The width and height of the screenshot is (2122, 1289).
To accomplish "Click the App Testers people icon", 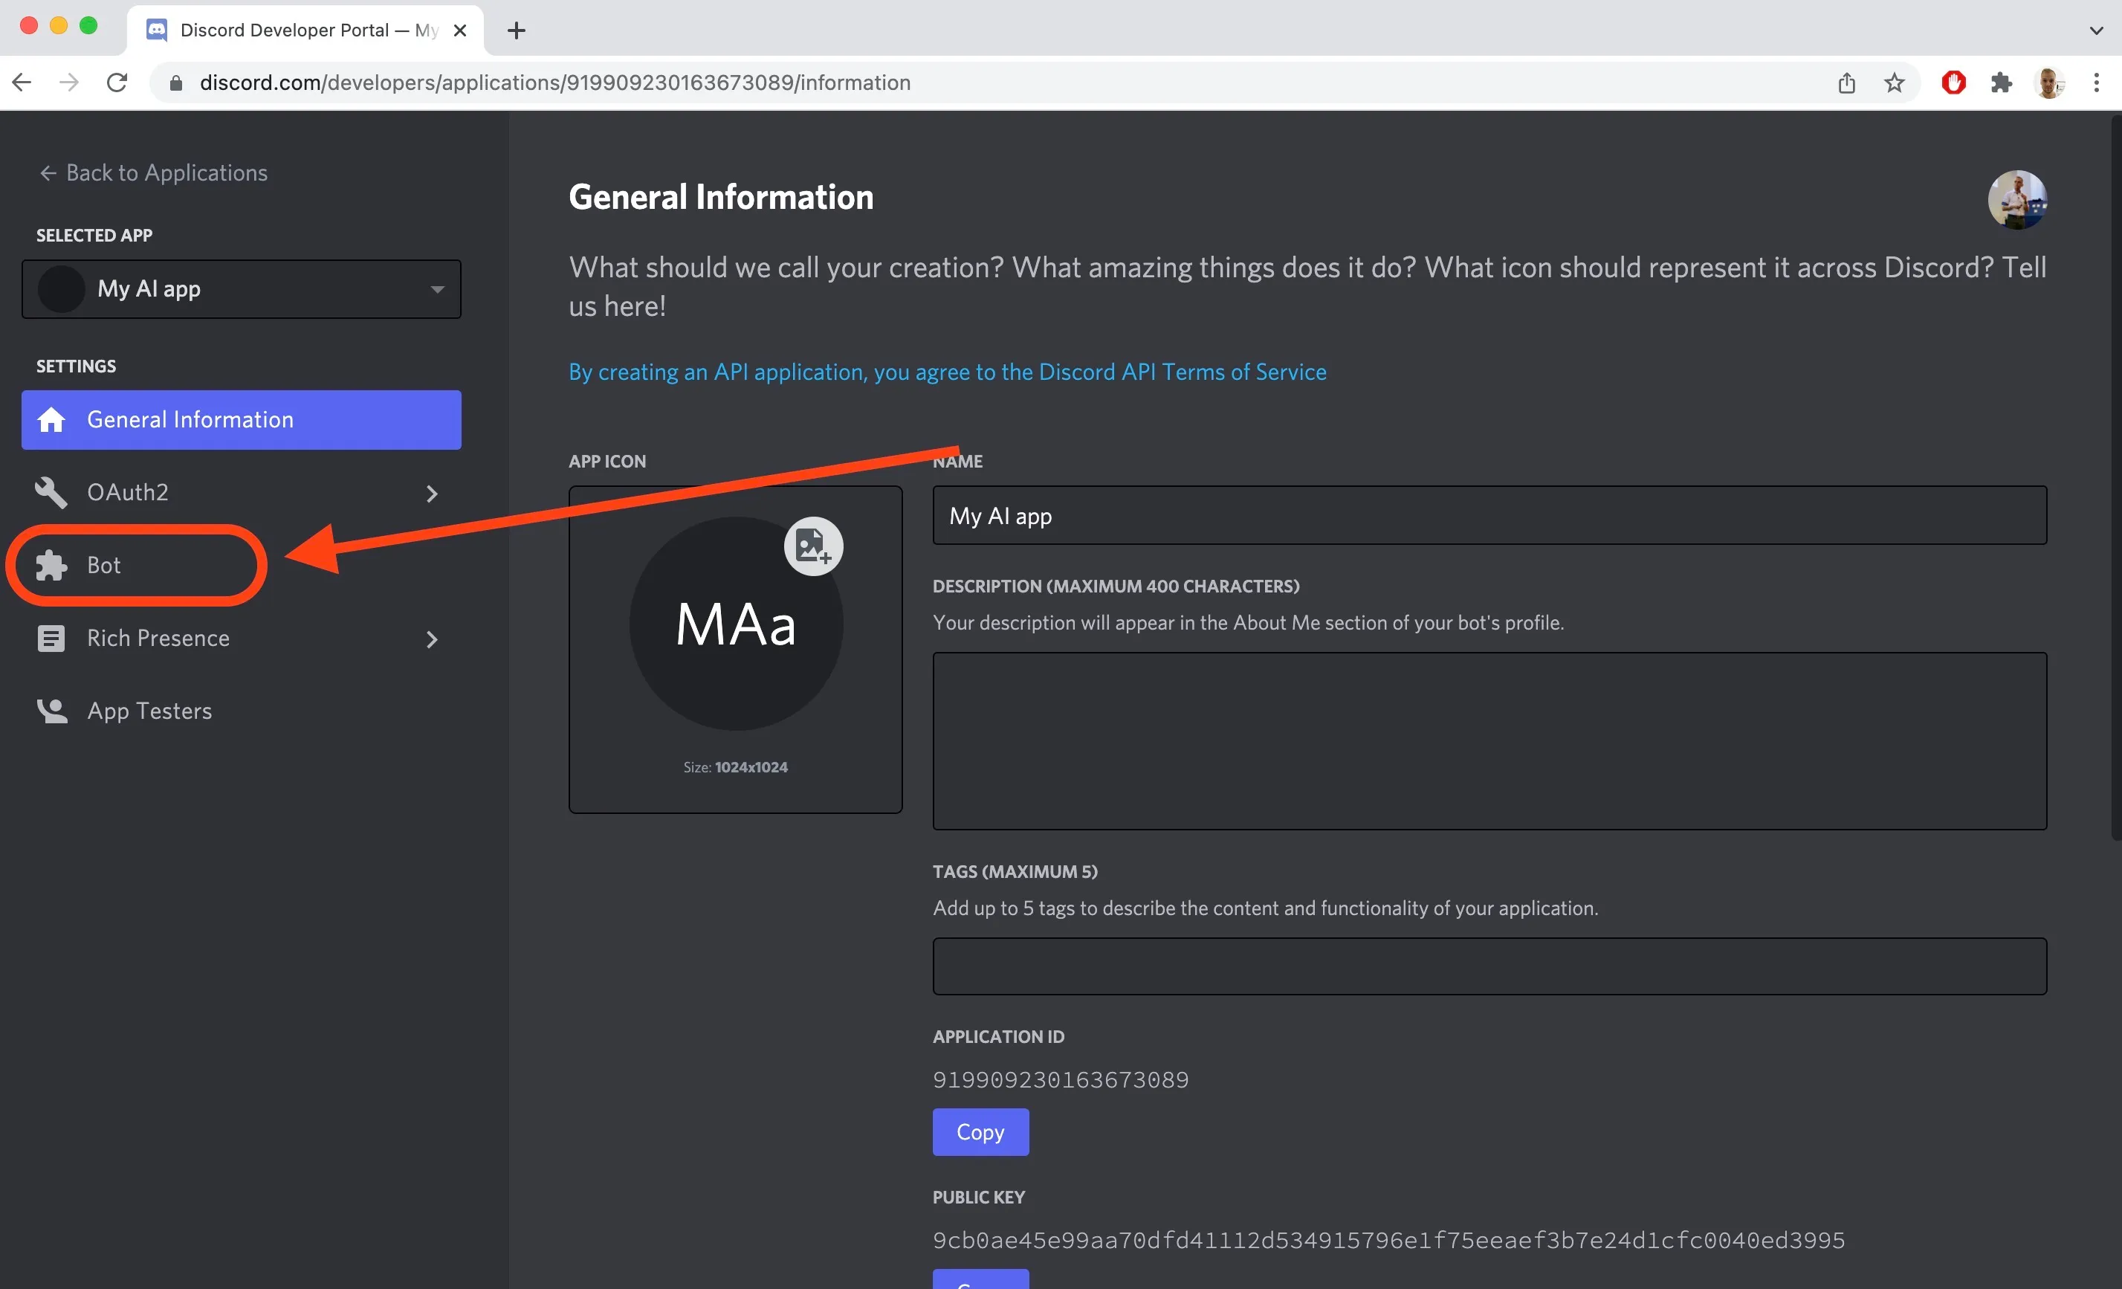I will tap(52, 711).
